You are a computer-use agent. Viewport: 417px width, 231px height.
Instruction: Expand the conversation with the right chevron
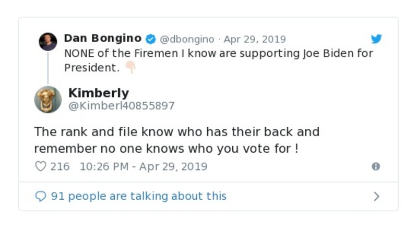point(376,197)
